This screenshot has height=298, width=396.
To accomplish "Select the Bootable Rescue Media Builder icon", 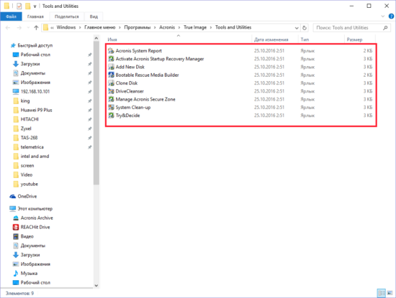I will 111,75.
